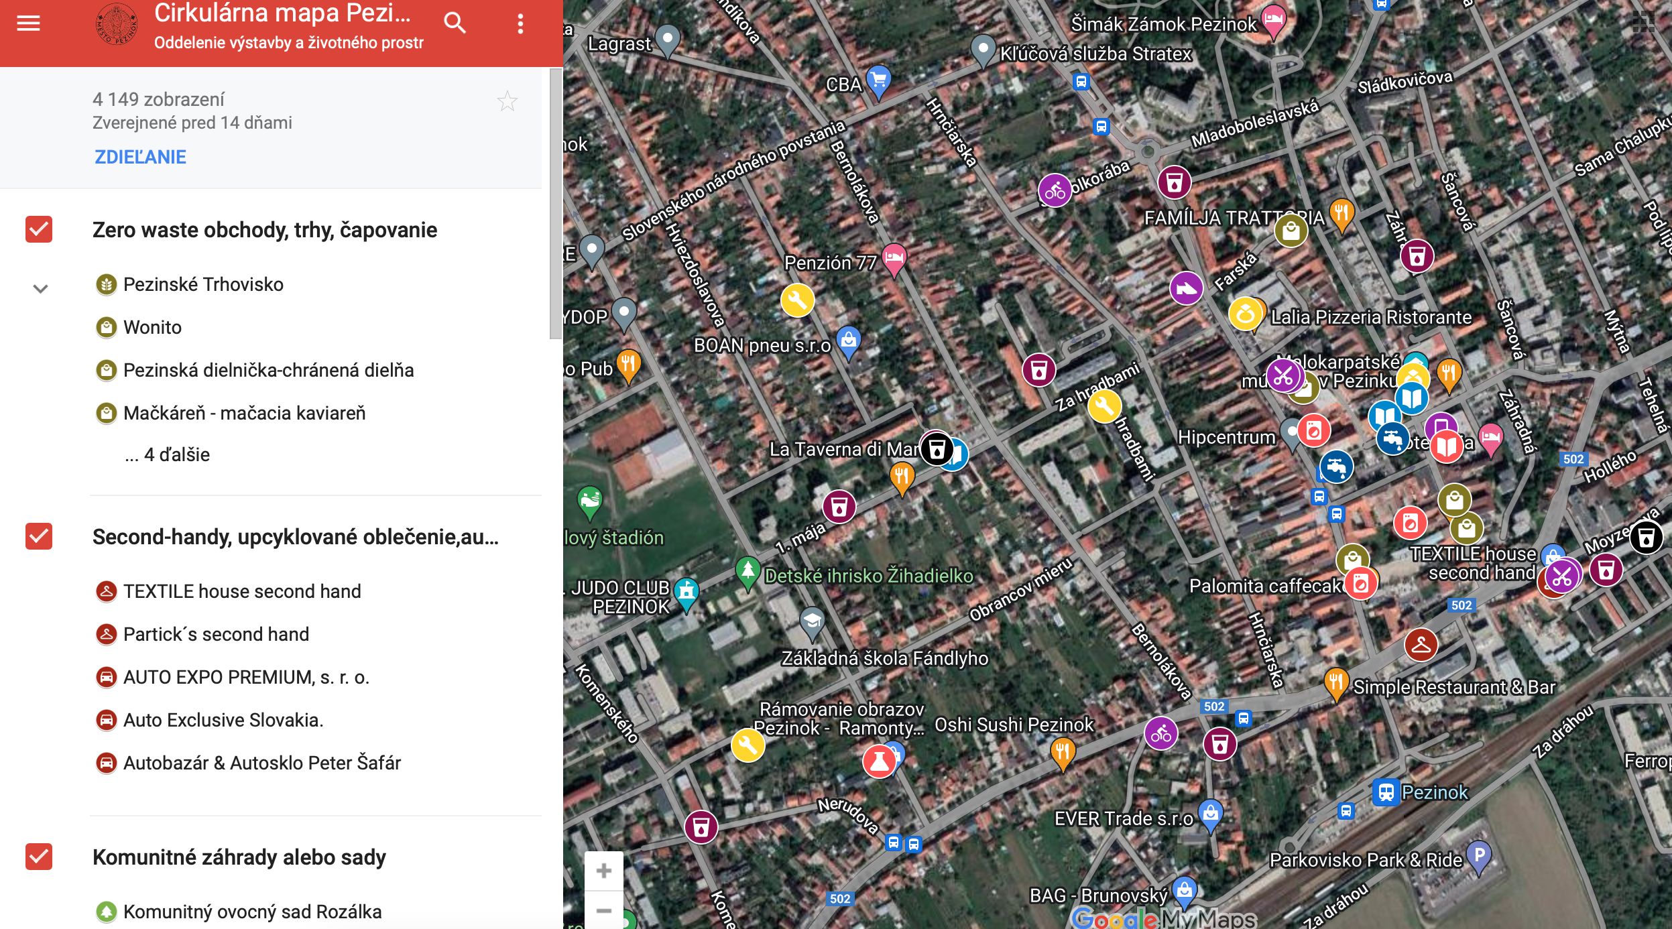Expand the '... 4 ďalšie' items
1672x929 pixels.
167,454
